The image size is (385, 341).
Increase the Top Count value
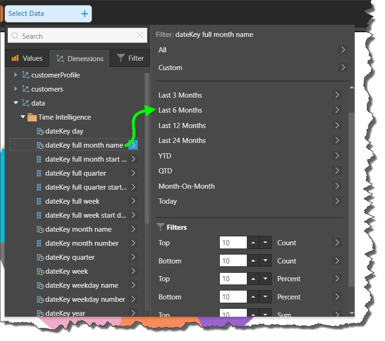(x=253, y=242)
